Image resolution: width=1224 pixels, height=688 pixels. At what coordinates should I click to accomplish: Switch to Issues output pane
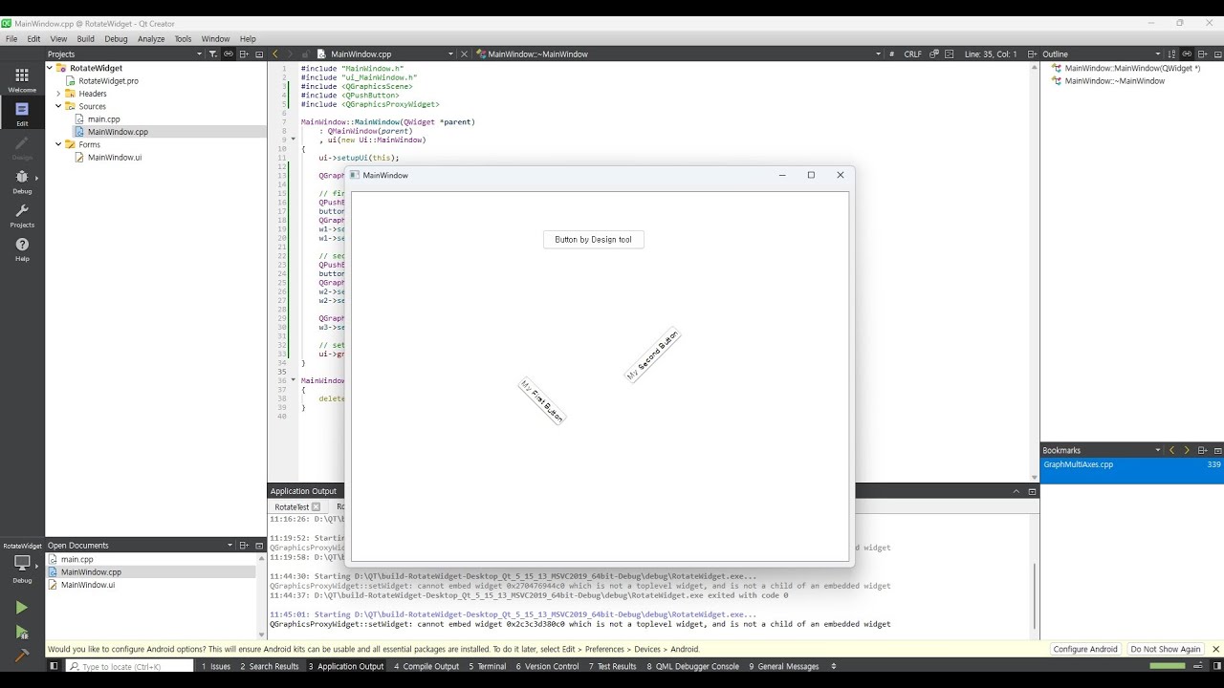pos(215,666)
